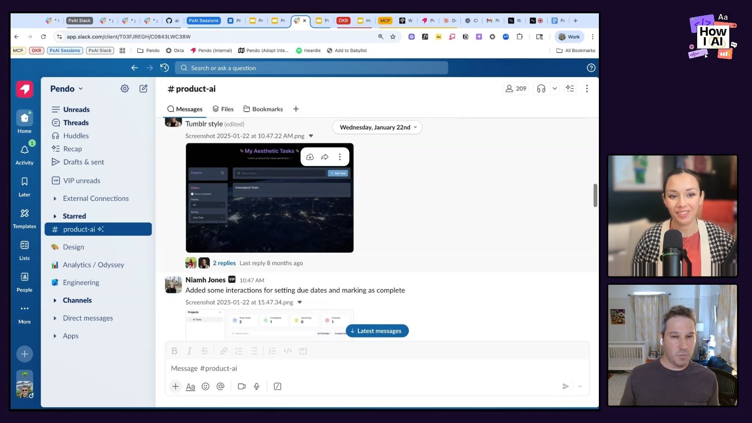Viewport: 752px width, 423px height.
Task: Open Lists in Slack rail
Action: [24, 249]
